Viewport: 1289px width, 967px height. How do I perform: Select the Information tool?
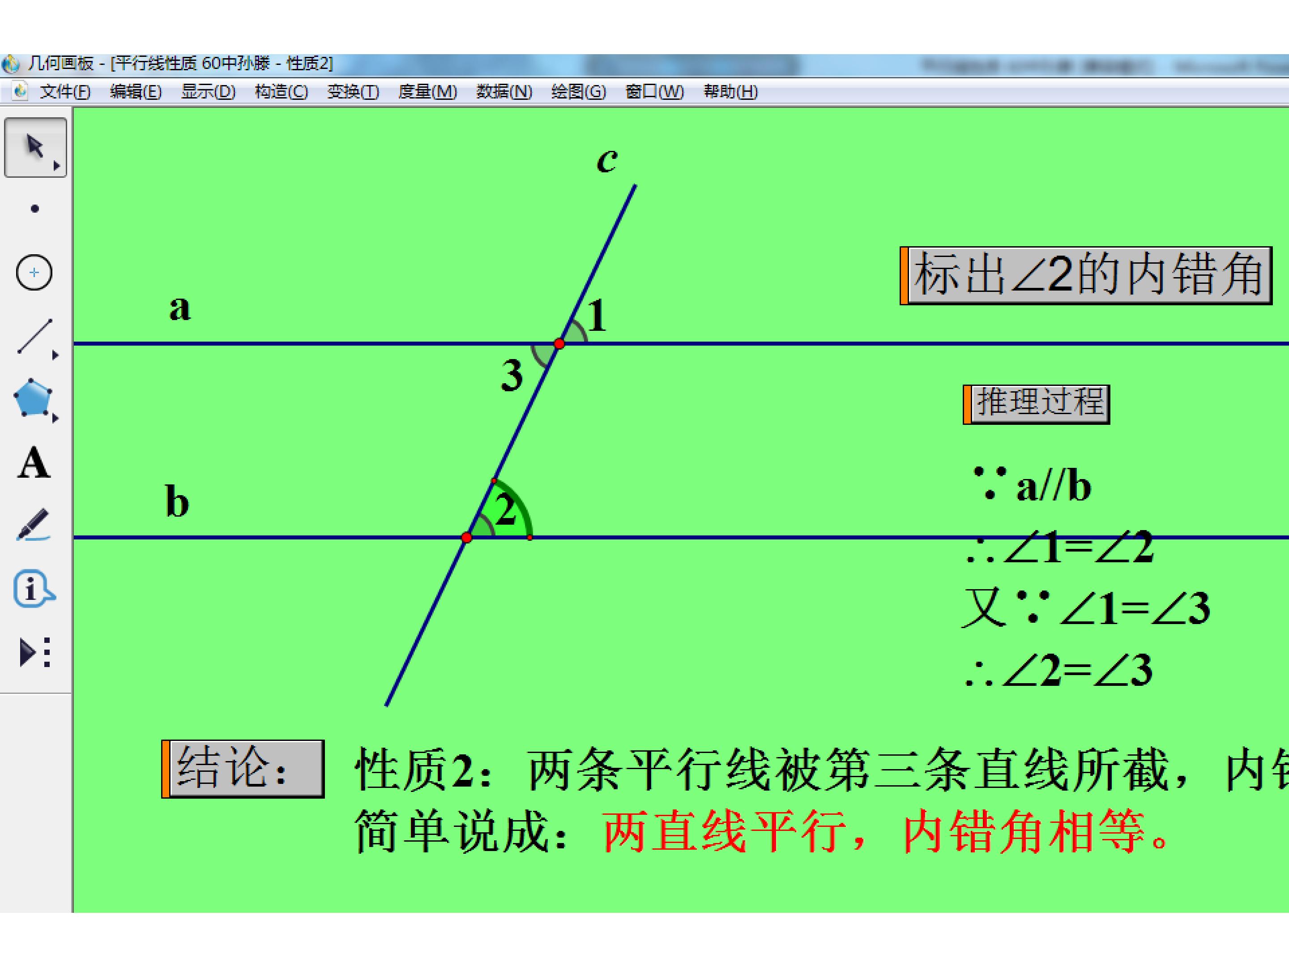(34, 589)
